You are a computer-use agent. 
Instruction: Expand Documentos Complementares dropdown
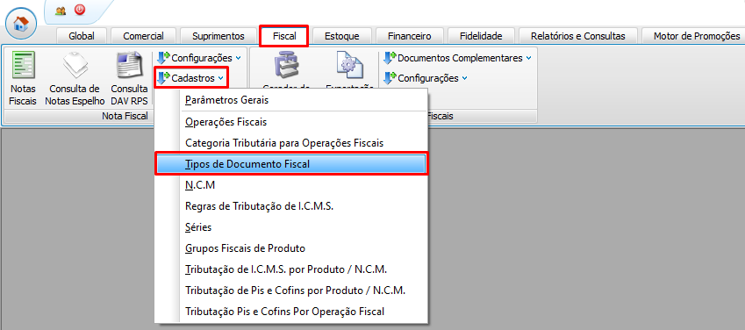click(x=457, y=59)
